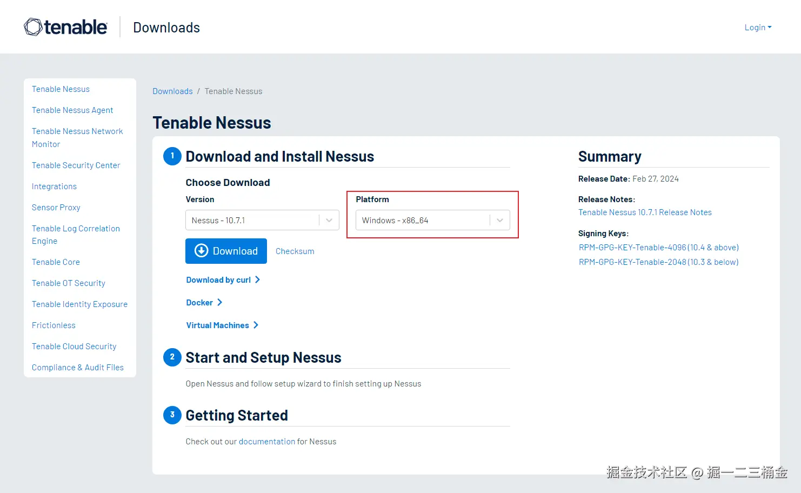
Task: Go to Tenable Security Center in sidebar
Action: coord(76,165)
